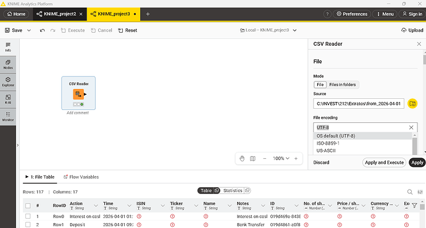Open the Save dropdown arrow
This screenshot has height=228, width=426.
pyautogui.click(x=29, y=30)
